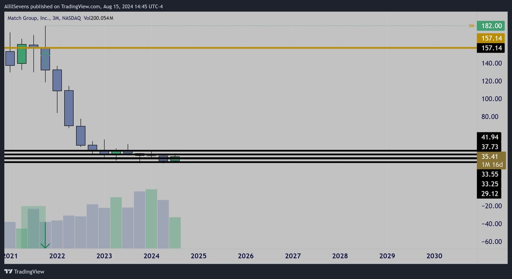Click 2030 on the time axis

point(434,256)
